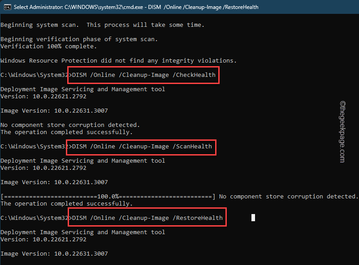Image resolution: width=359 pixels, height=265 pixels.
Task: Click the thegeekpage.com watermark
Action: (342, 132)
